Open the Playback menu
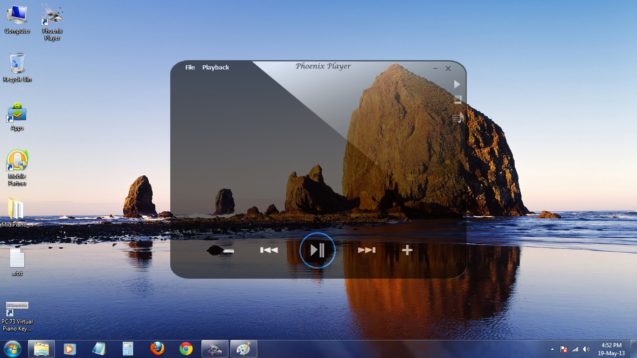Viewport: 637px width, 358px height. coord(215,67)
